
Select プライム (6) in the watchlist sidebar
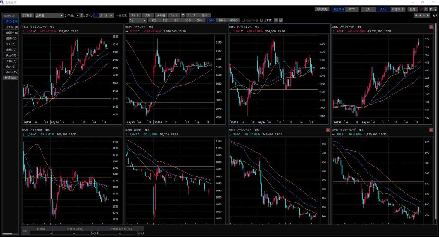pos(12,27)
